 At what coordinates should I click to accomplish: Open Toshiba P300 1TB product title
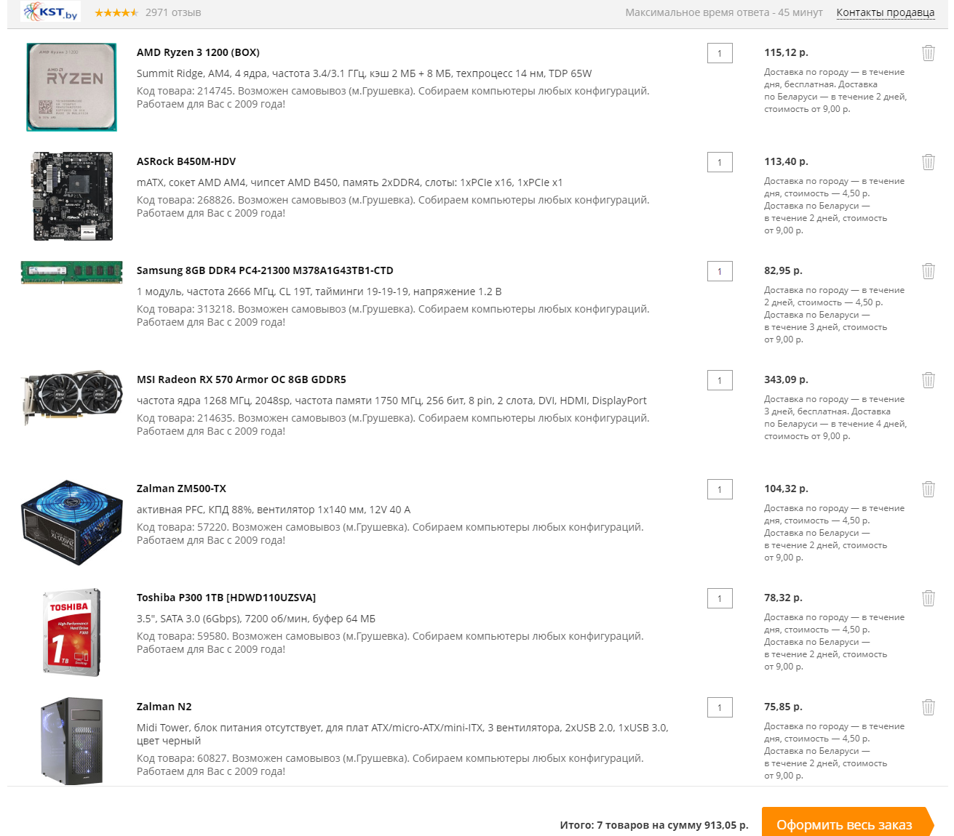[226, 598]
